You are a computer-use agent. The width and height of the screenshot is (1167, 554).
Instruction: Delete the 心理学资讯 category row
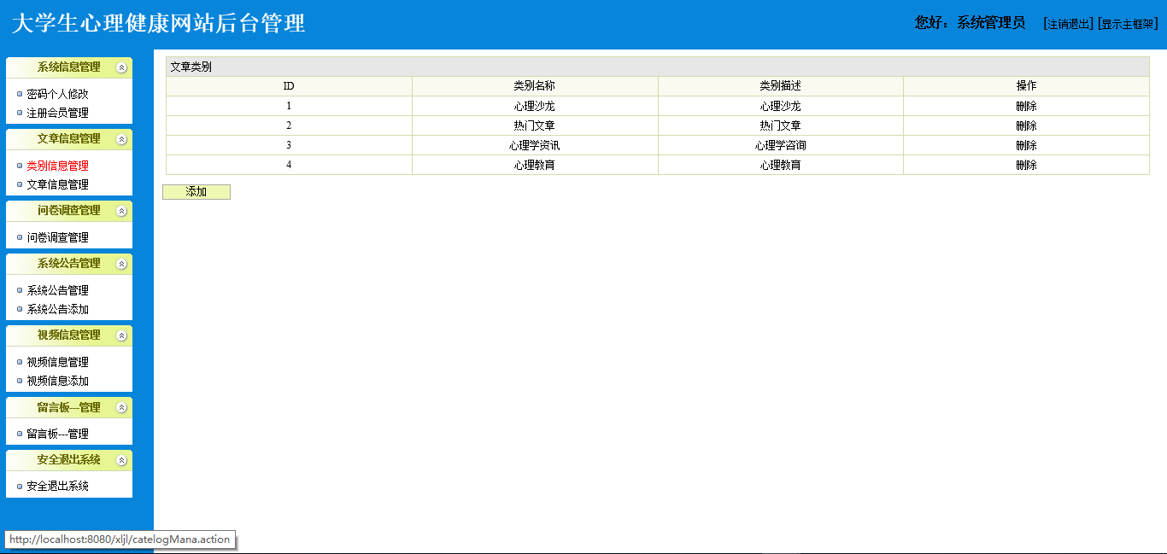tap(1026, 146)
